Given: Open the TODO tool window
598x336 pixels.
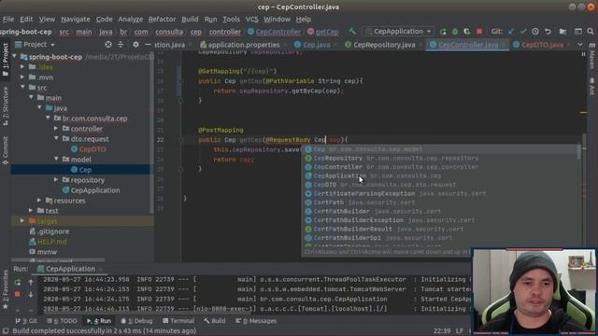Looking at the screenshot, I should tap(62, 321).
